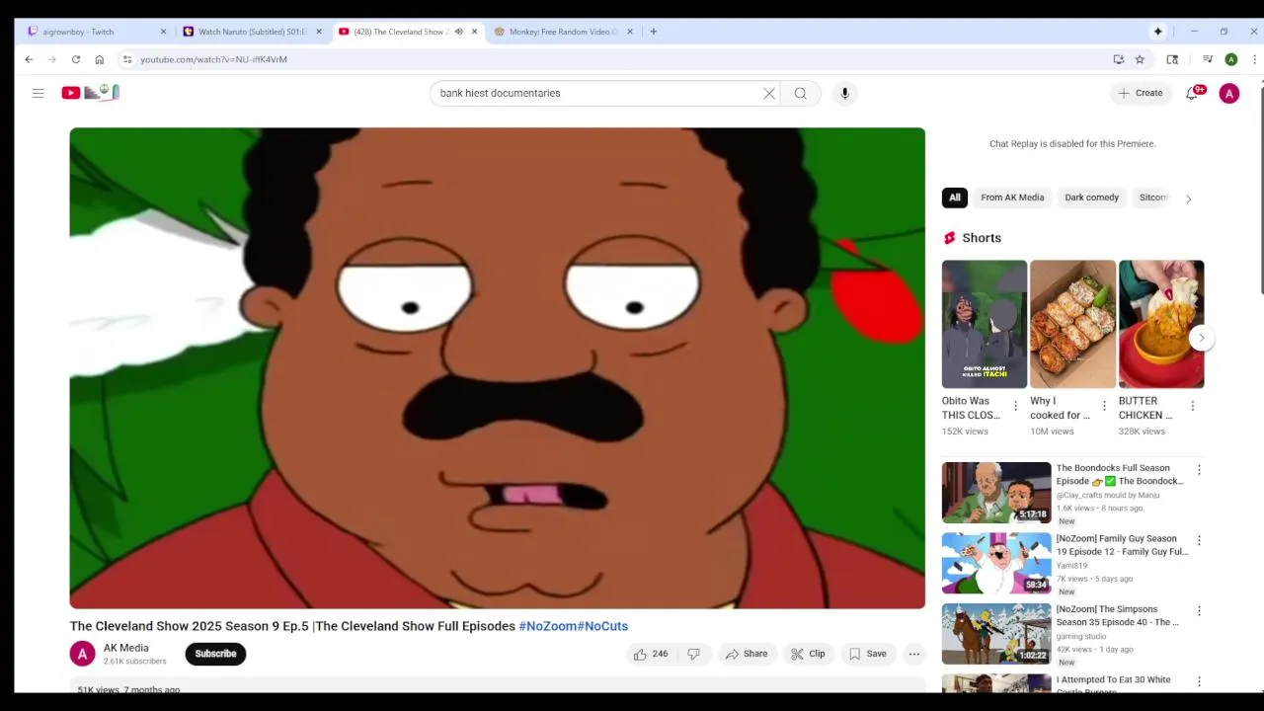Open the browser home page
This screenshot has width=1264, height=711.
point(99,59)
